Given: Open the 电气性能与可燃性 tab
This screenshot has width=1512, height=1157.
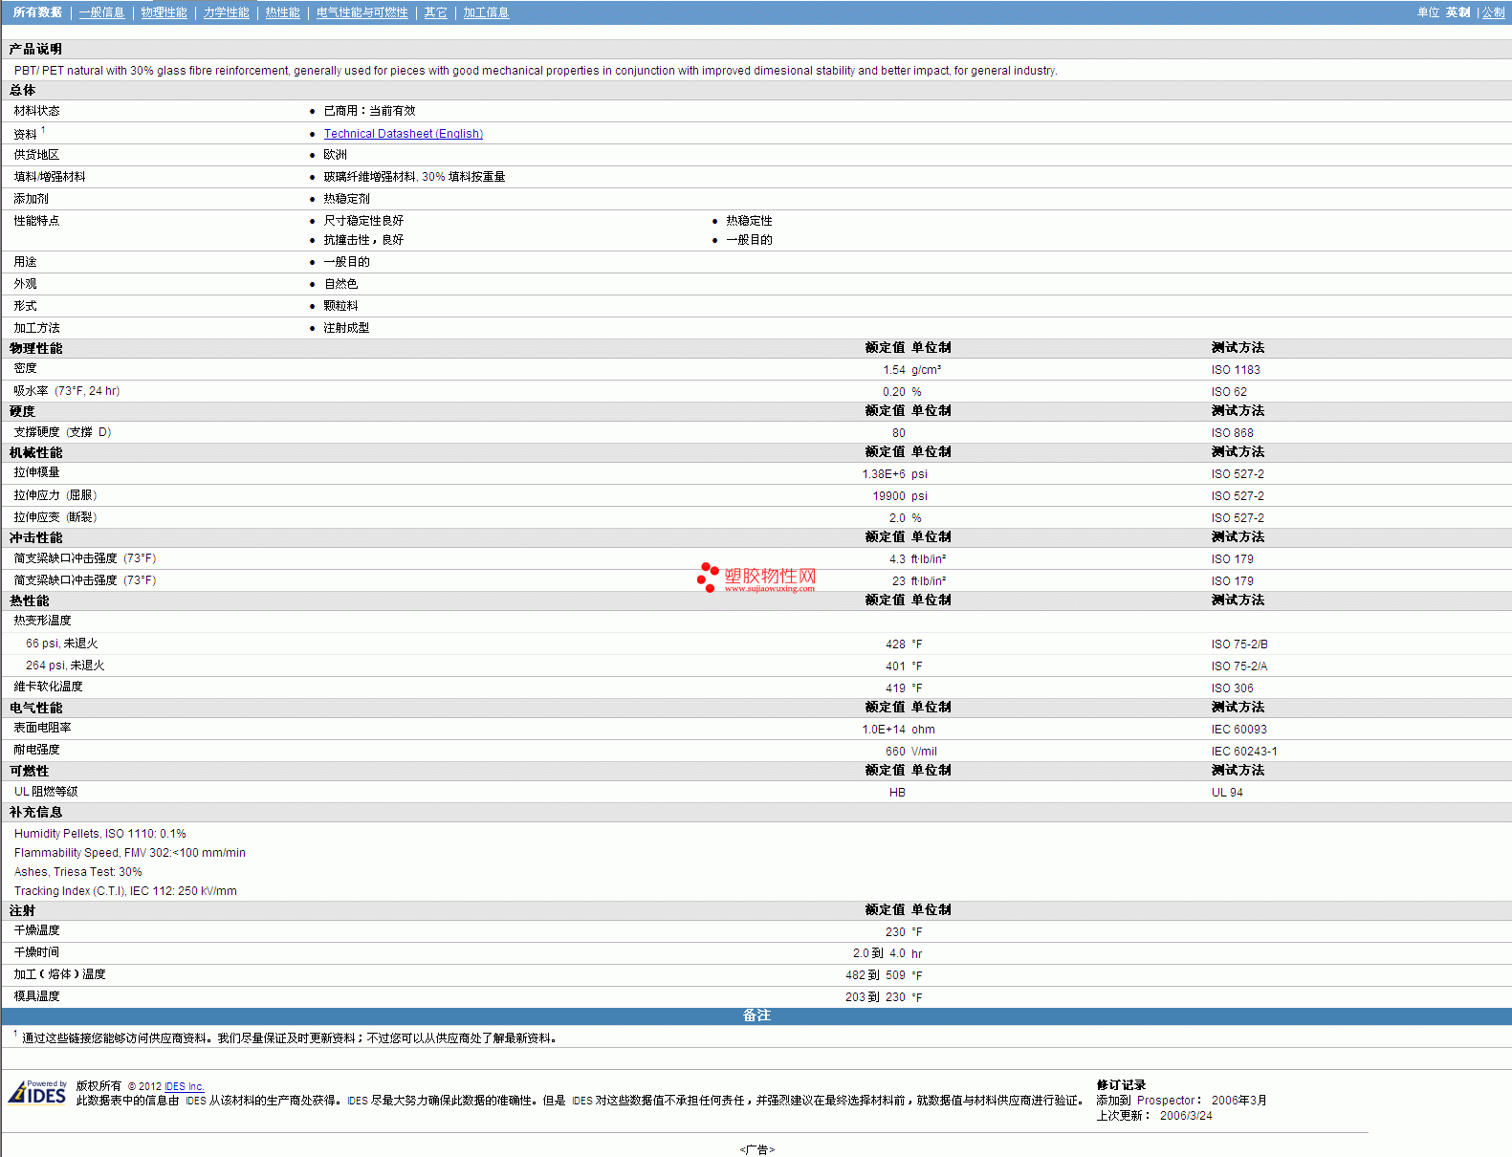Looking at the screenshot, I should point(362,12).
